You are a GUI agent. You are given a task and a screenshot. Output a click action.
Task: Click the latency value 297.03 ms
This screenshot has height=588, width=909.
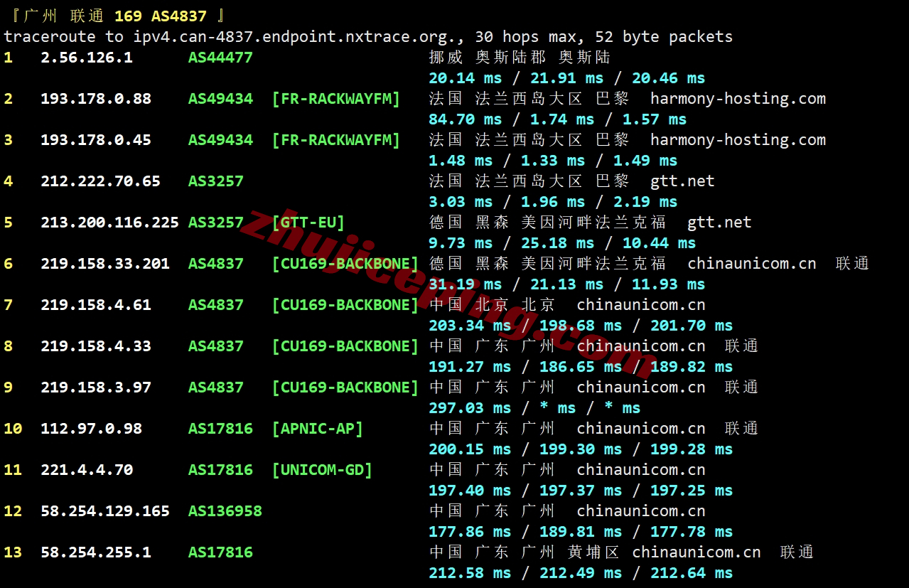pos(470,408)
